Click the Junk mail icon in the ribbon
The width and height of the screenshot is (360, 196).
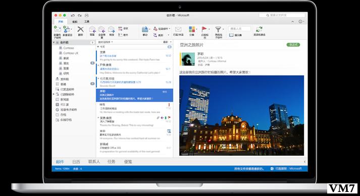click(156, 29)
